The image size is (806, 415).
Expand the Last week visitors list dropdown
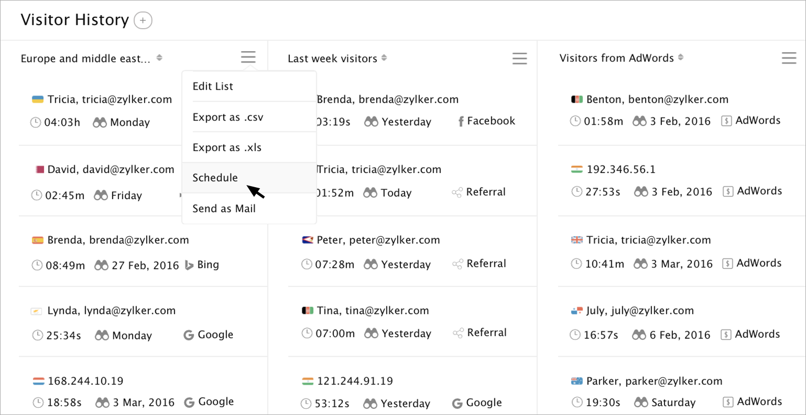point(384,58)
